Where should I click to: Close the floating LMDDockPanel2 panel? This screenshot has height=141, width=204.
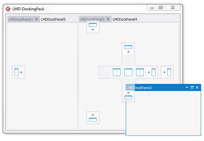(x=197, y=87)
